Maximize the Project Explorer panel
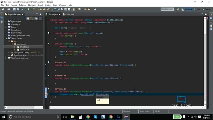This screenshot has width=213, height=120. pos(41,14)
